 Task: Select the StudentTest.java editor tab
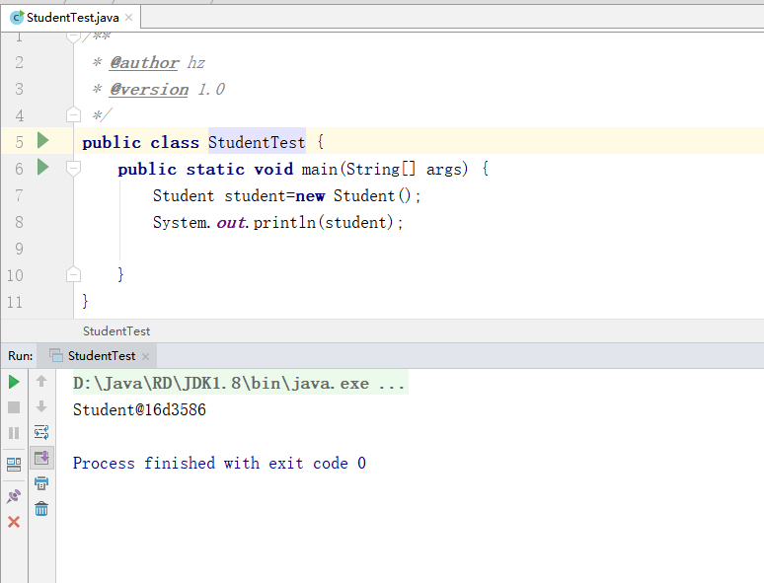(72, 18)
